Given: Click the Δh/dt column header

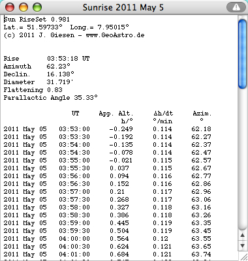Looking at the screenshot, I should [163, 114].
